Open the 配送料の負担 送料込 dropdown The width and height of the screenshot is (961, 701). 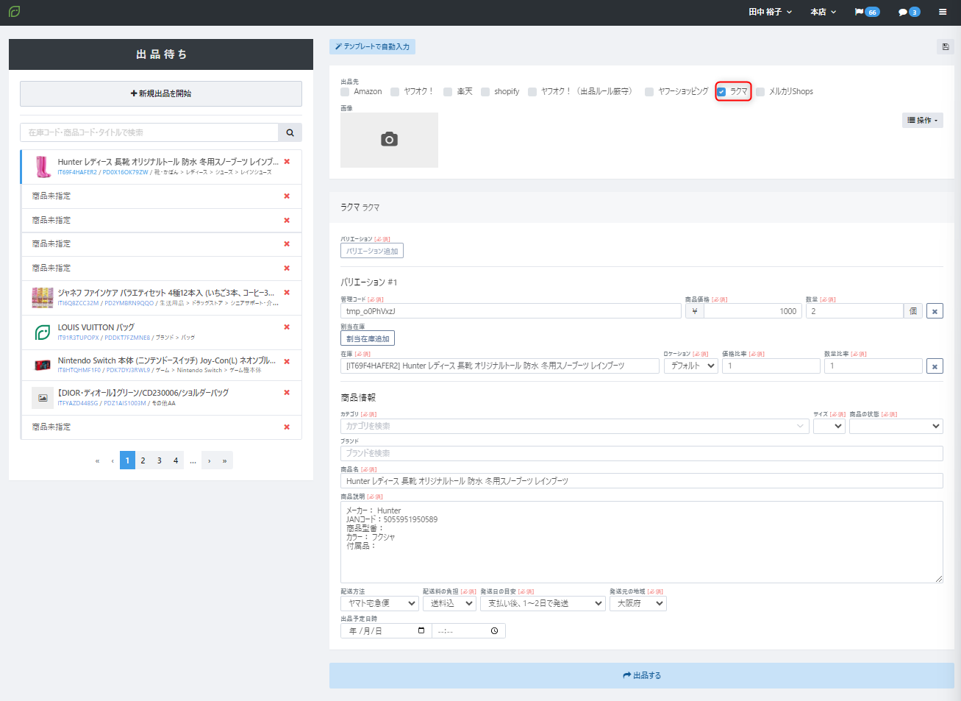coord(450,603)
